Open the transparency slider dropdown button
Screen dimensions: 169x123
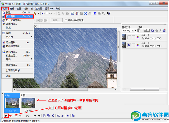tap(148, 31)
